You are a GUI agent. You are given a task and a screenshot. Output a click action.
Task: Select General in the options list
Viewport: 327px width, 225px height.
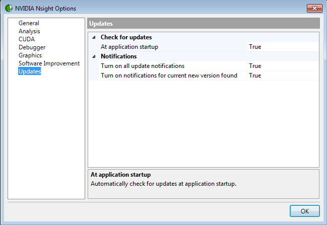click(29, 23)
